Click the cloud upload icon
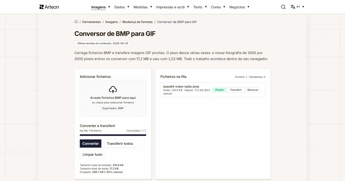The height and width of the screenshot is (181, 345). (113, 90)
